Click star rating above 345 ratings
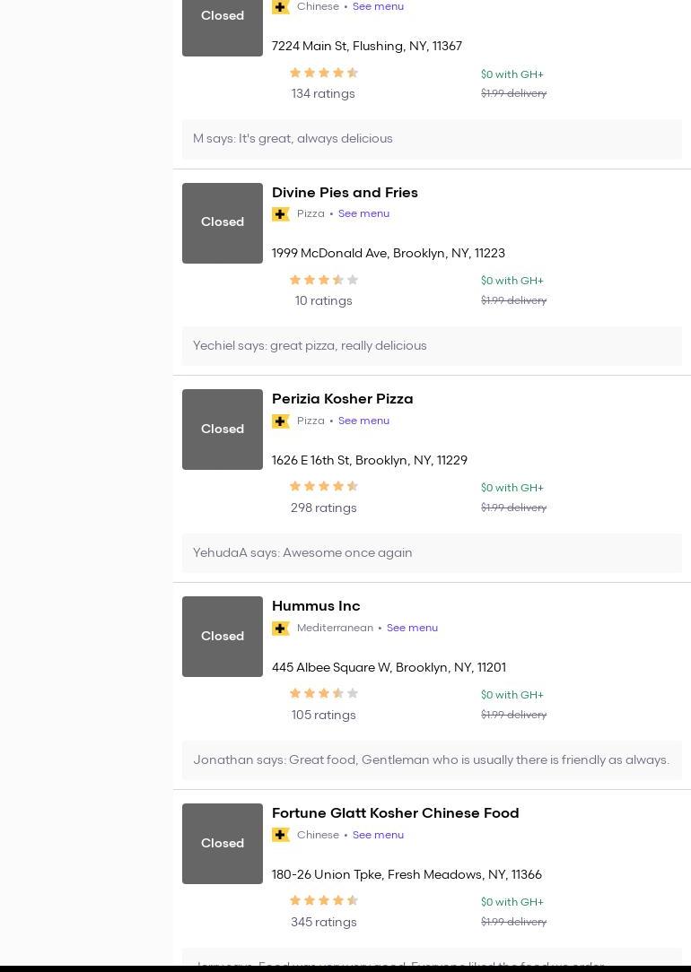This screenshot has width=691, height=972. (323, 901)
